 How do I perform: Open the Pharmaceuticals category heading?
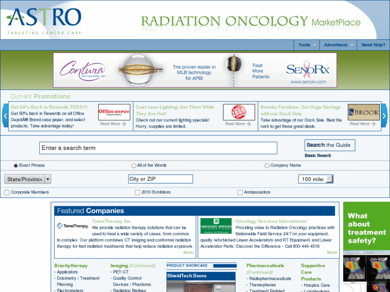coord(265,266)
